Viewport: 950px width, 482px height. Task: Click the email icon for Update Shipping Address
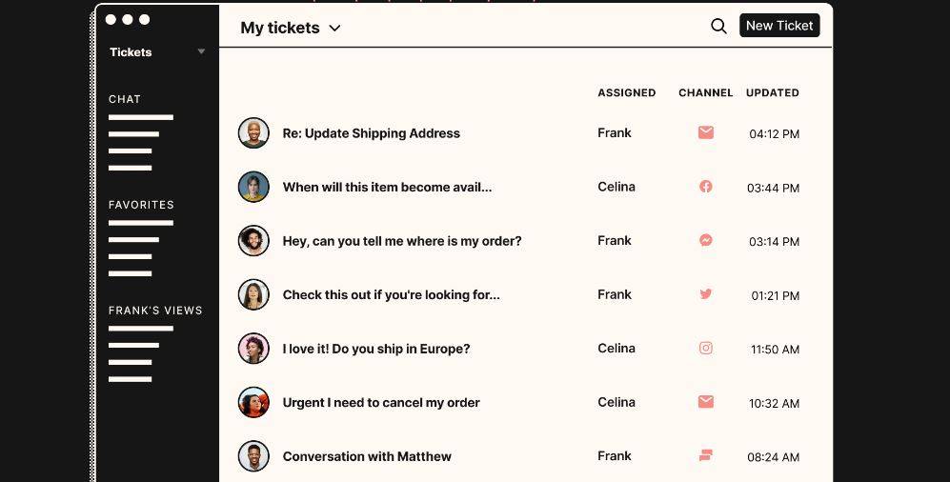coord(706,132)
